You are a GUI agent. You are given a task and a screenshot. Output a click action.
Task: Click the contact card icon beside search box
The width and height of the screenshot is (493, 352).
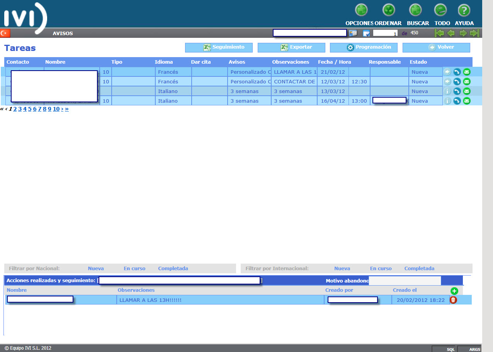pyautogui.click(x=353, y=33)
